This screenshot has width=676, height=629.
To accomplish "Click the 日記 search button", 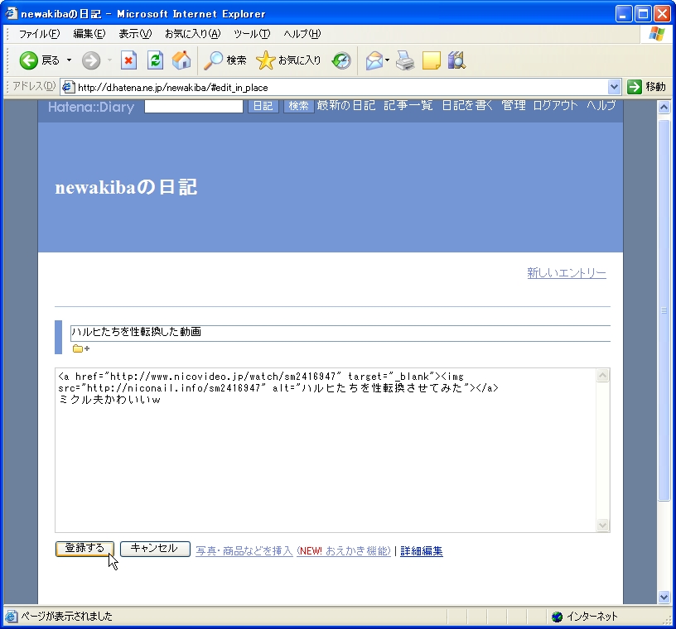I will [x=263, y=106].
